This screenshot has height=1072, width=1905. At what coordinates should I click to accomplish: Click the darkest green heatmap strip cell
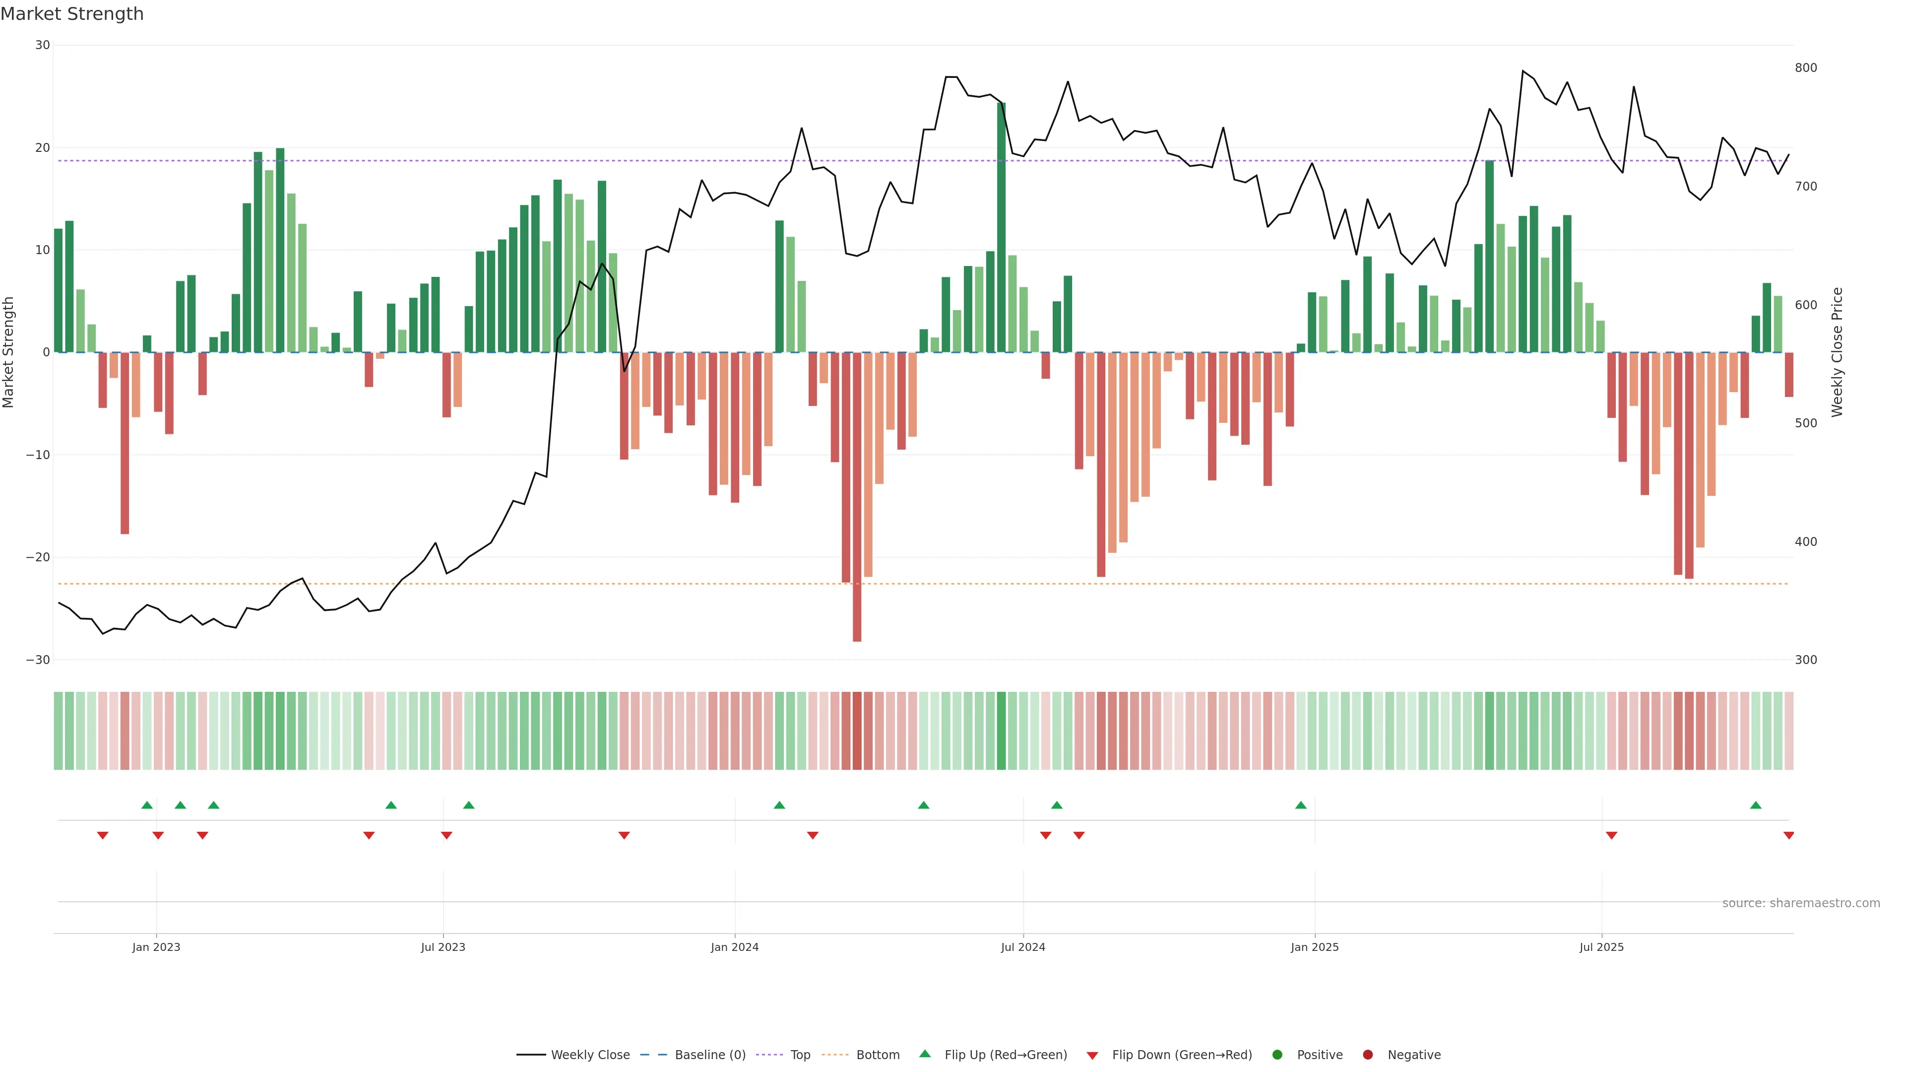click(x=1001, y=730)
